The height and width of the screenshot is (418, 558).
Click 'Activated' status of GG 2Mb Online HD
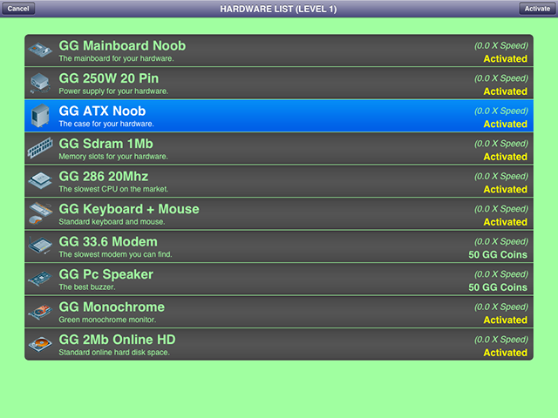click(505, 353)
